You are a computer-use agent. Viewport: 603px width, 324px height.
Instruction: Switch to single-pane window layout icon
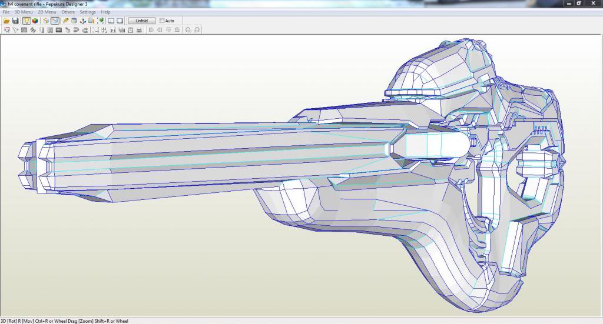tap(120, 21)
